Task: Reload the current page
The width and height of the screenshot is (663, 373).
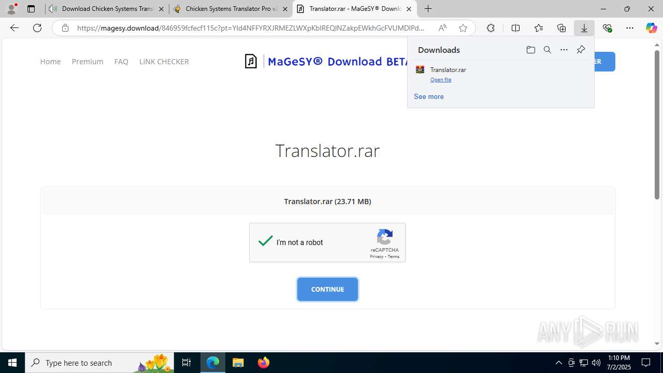Action: 37,28
